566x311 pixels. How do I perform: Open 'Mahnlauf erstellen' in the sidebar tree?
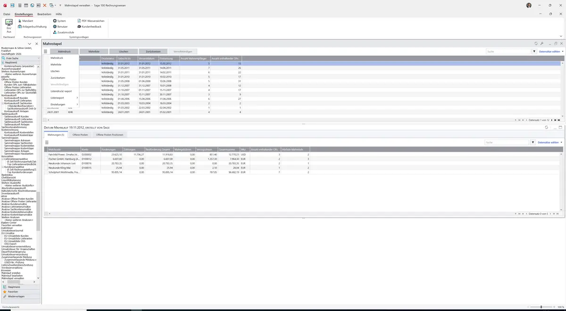11,273
